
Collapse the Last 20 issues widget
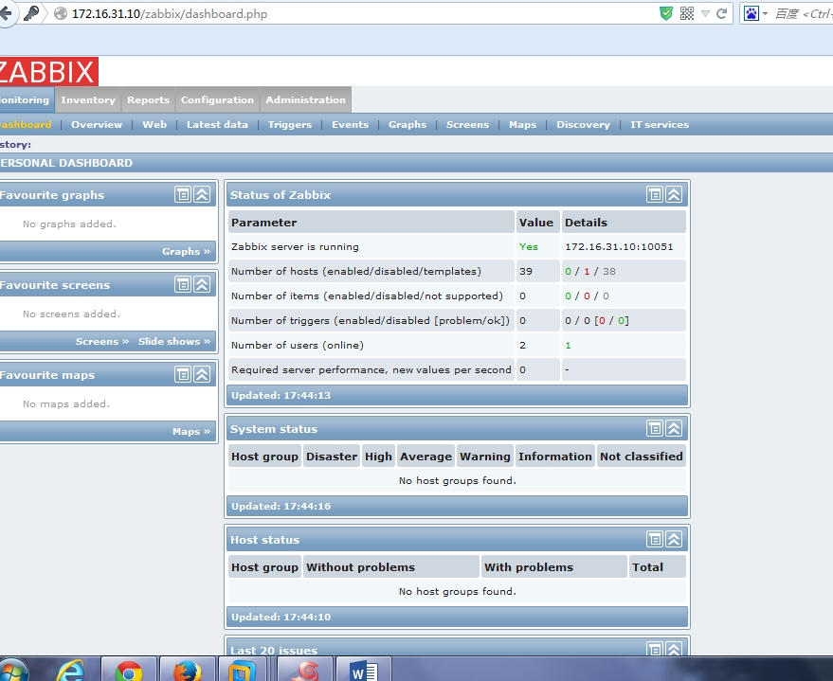[674, 649]
